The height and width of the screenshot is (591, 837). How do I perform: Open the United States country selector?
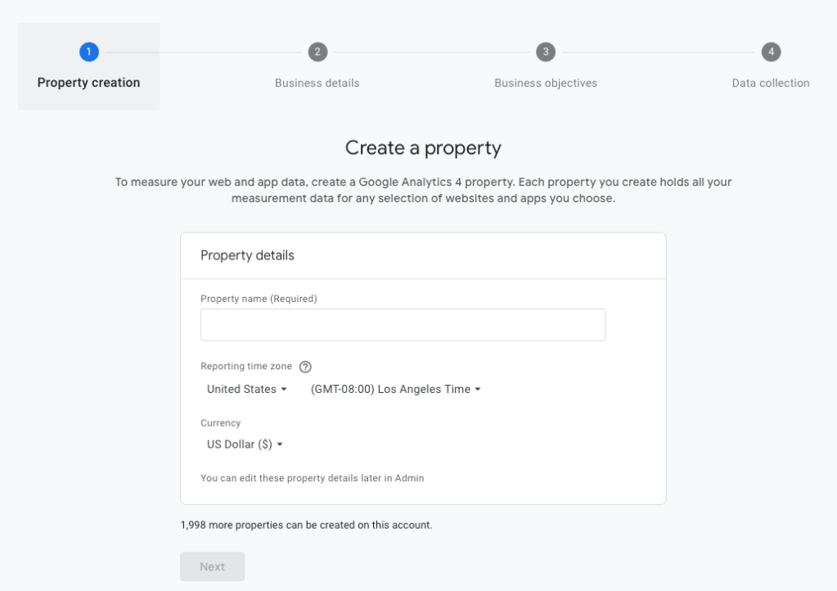coord(241,389)
